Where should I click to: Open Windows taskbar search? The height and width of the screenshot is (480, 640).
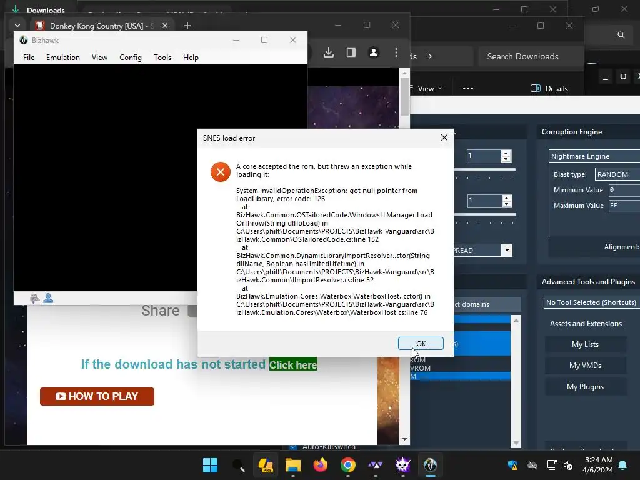coord(238,465)
